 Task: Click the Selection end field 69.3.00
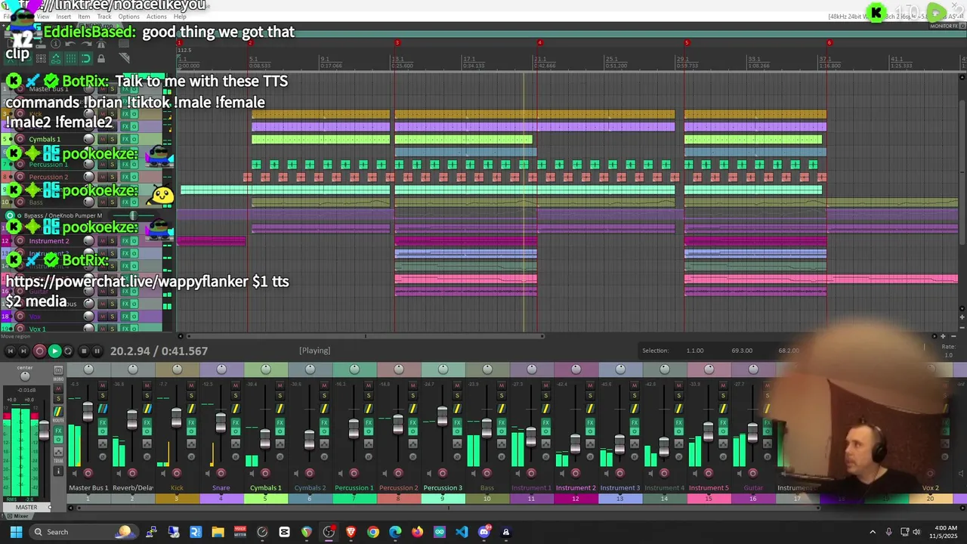[742, 351]
